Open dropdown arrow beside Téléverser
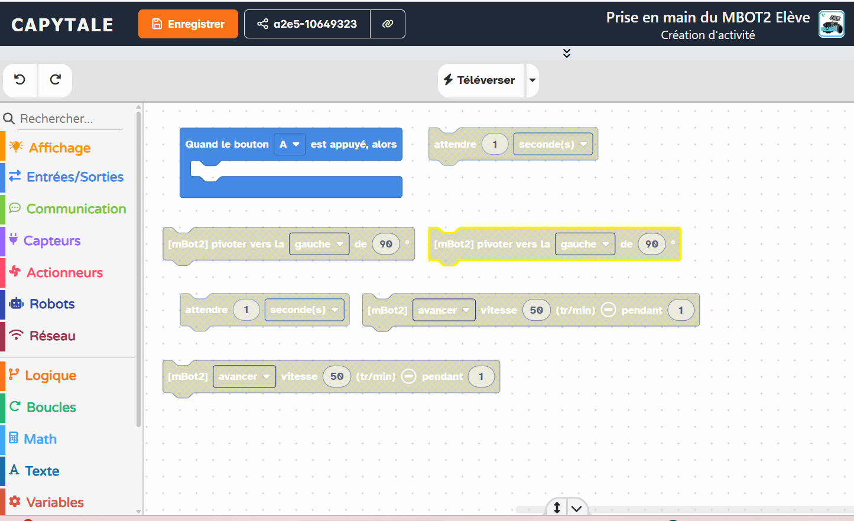The height and width of the screenshot is (521, 854). coord(532,80)
